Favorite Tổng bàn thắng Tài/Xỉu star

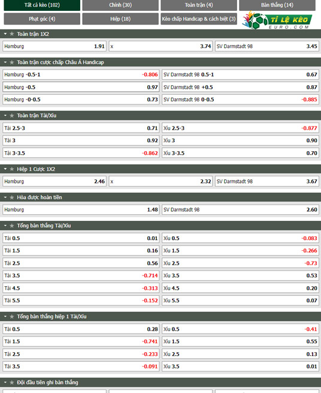pos(11,226)
